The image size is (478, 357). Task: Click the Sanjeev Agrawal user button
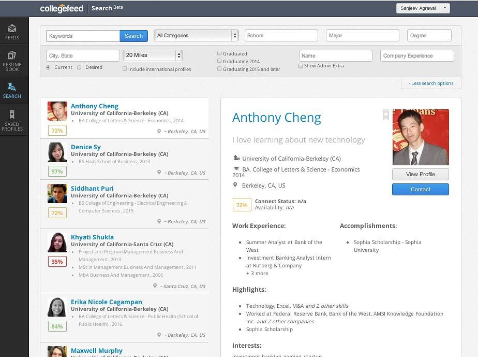[x=418, y=8]
